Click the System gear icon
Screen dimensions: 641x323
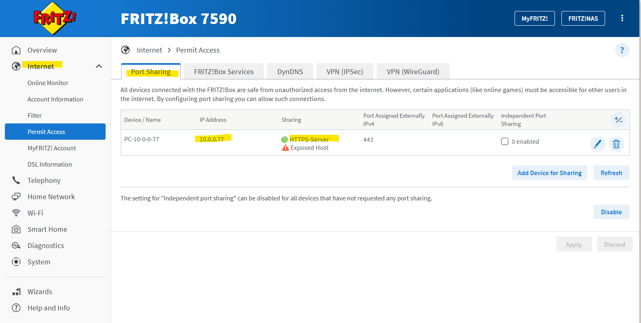(16, 262)
